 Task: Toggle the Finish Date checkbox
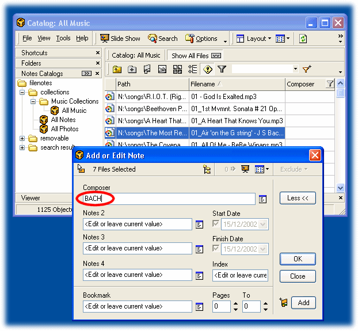pyautogui.click(x=216, y=249)
